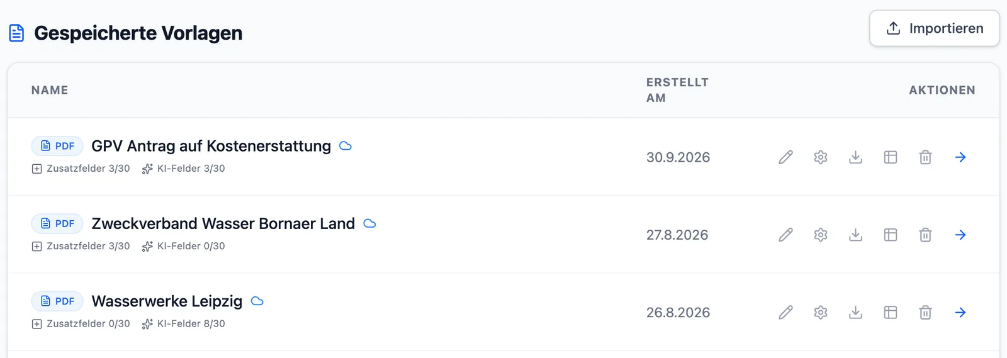Open settings gear for Zweckverband Wasser row
Screen dimensions: 1007x358
(821, 235)
